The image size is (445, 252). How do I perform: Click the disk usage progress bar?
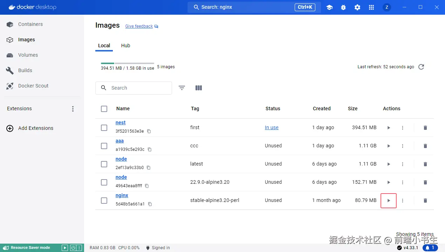(x=128, y=63)
